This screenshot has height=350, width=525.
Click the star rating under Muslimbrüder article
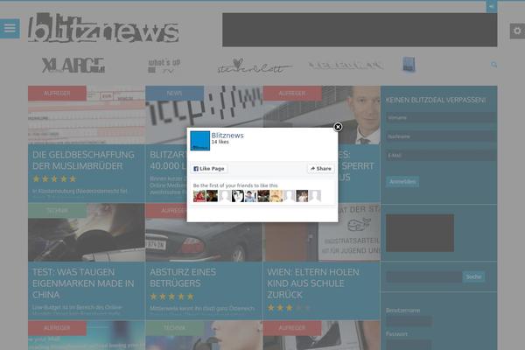point(54,179)
